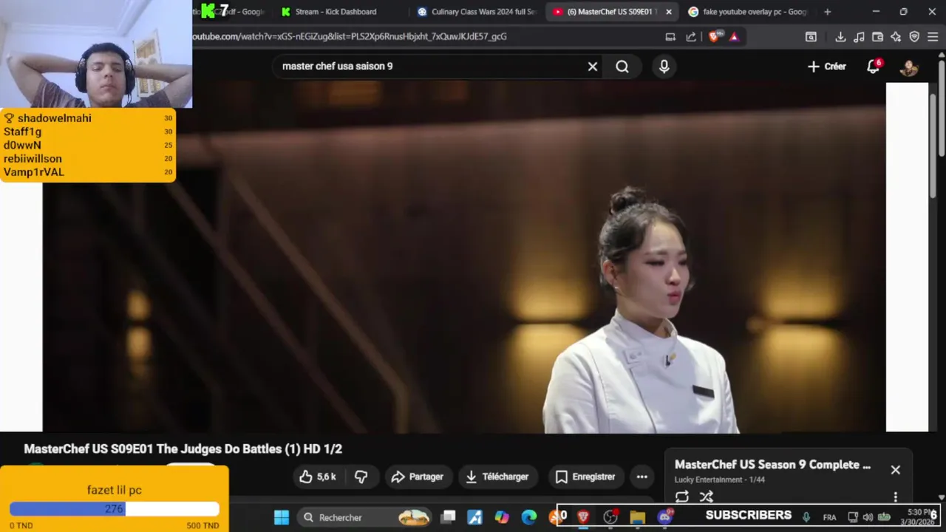Viewport: 946px width, 532px height.
Task: Open the Windows Start menu
Action: pos(282,517)
